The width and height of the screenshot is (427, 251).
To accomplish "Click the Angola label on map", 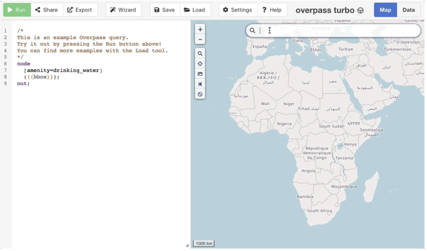I will pos(308,171).
